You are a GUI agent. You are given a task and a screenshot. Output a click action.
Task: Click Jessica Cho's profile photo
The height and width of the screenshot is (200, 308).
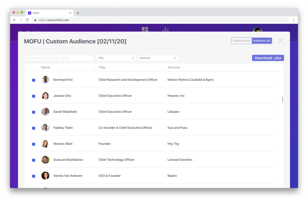pos(45,96)
